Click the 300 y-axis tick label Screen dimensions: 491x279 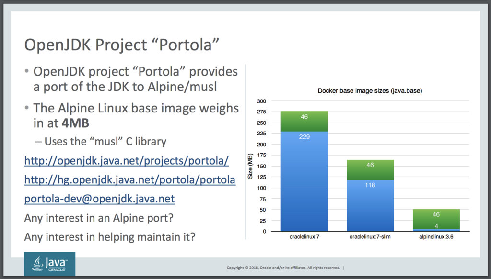coord(261,101)
